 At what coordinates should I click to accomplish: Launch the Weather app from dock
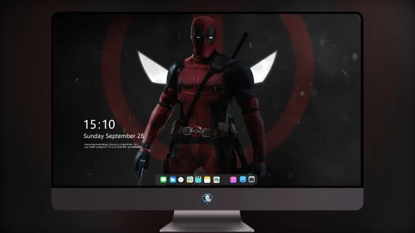pyautogui.click(x=173, y=179)
